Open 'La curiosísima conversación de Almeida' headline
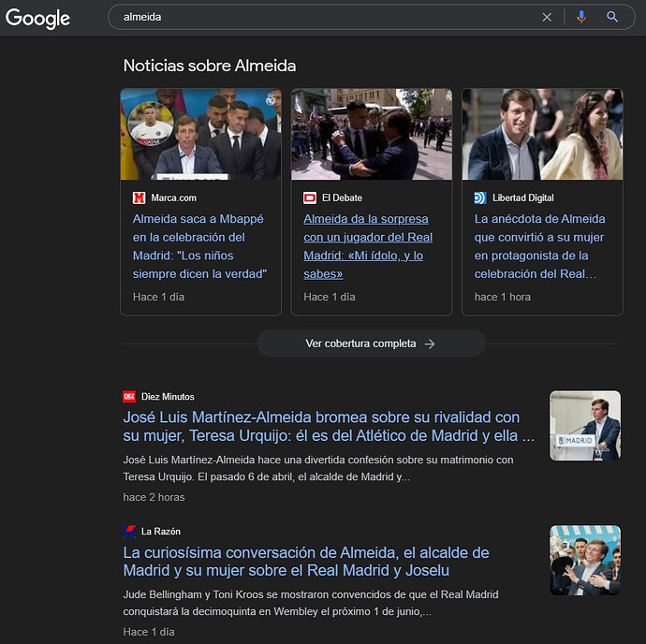The height and width of the screenshot is (644, 646). point(306,562)
